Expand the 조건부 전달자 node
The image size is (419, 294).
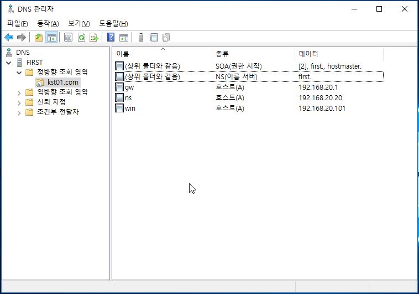tap(19, 113)
